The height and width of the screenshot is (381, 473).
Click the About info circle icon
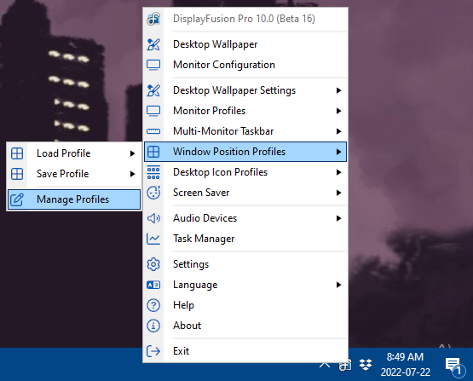pos(153,326)
